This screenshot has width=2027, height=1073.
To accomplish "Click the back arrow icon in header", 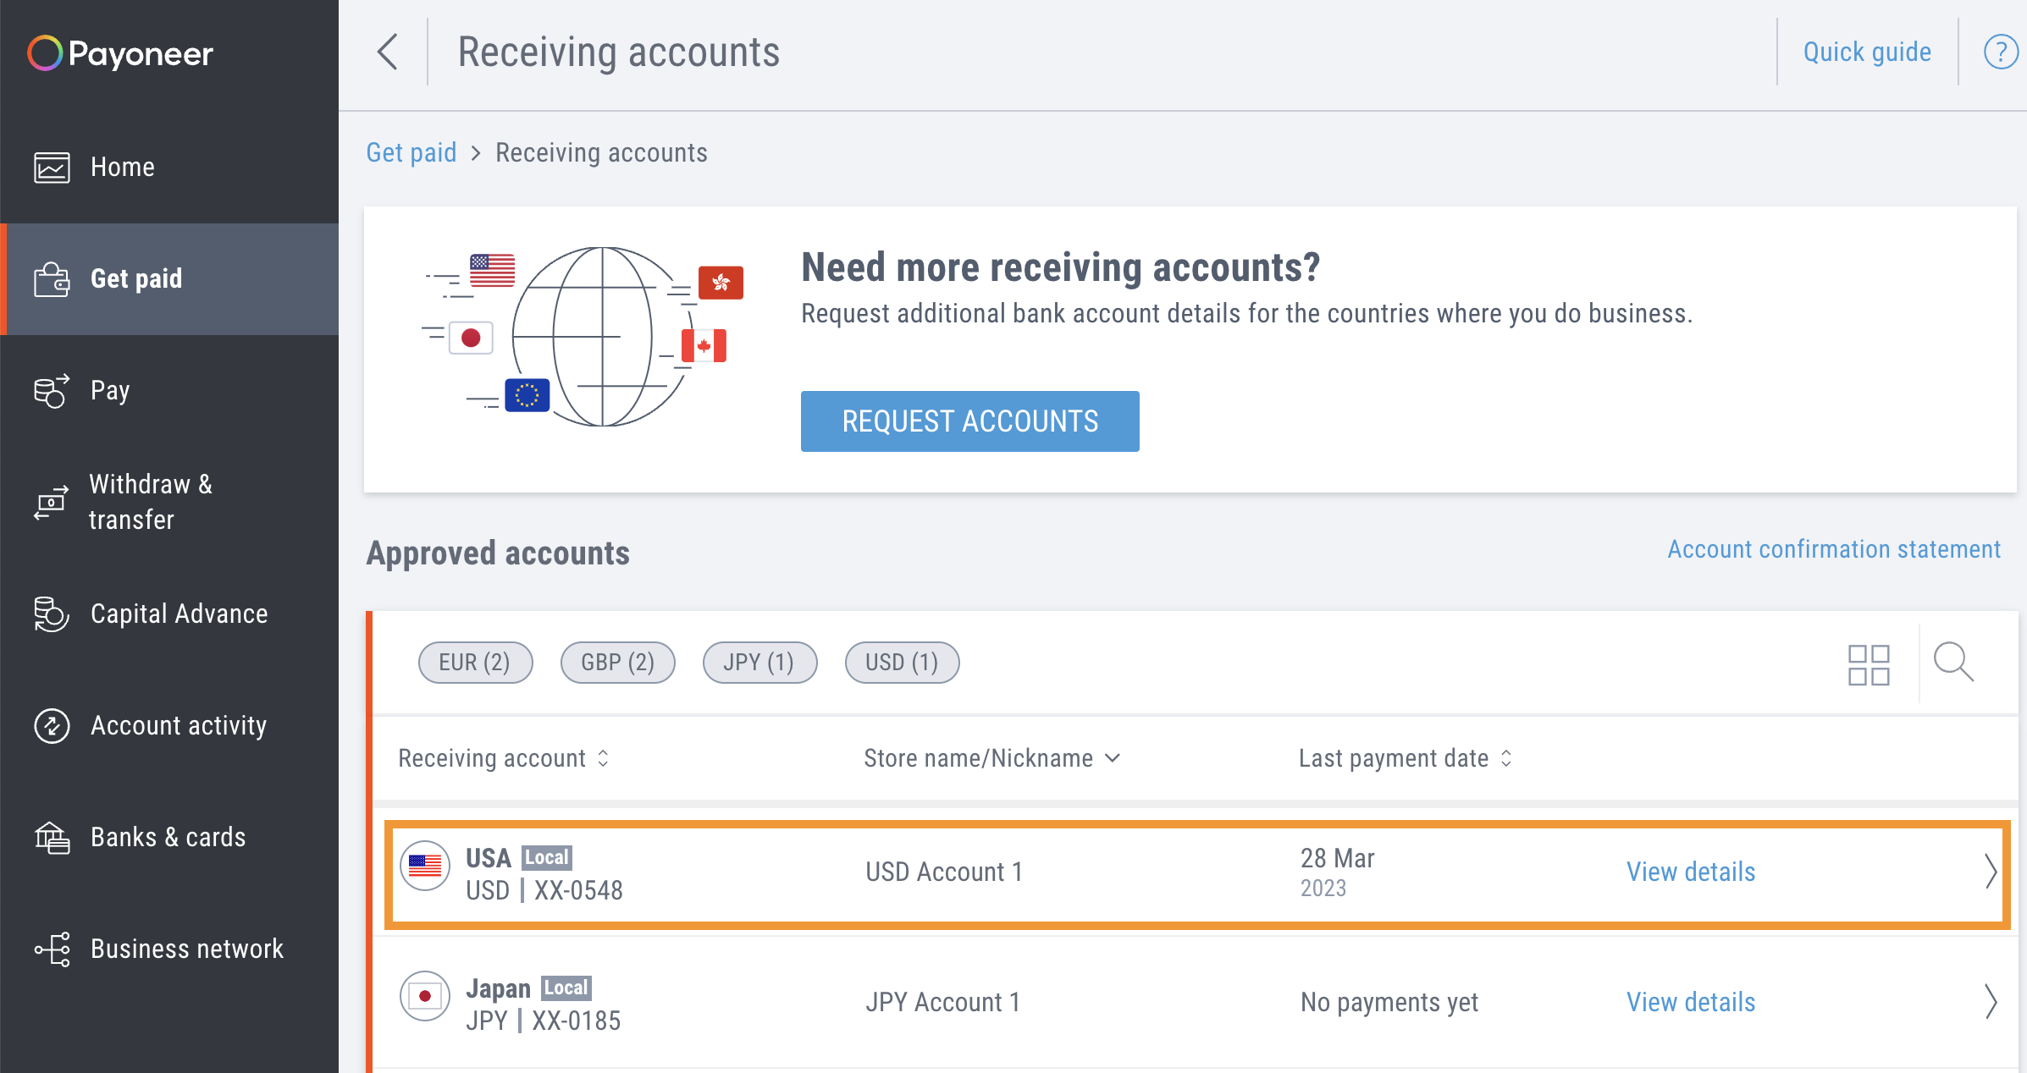I will point(388,52).
